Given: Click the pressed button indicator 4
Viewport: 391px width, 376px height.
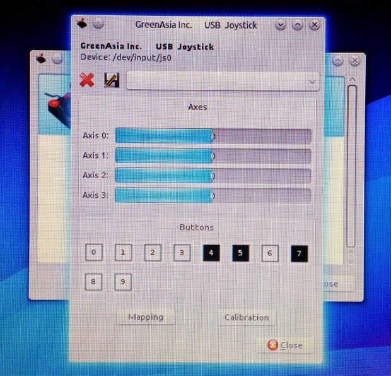Looking at the screenshot, I should click(x=211, y=253).
